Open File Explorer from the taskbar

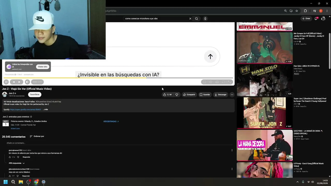point(21,182)
